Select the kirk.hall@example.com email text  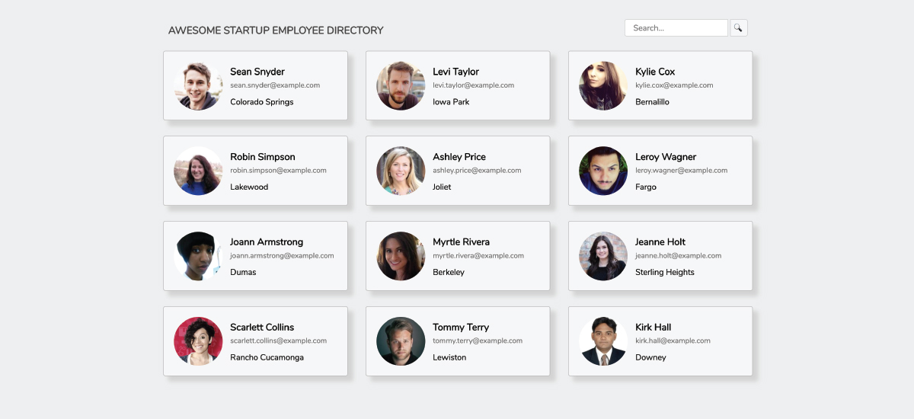click(673, 341)
